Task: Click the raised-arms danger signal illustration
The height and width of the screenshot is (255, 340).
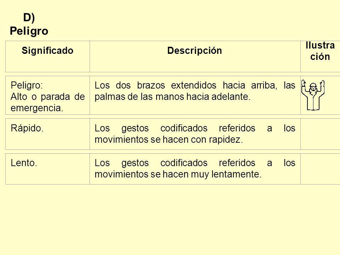Action: (313, 95)
